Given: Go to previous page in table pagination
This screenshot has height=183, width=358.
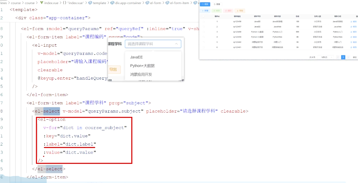Looking at the screenshot, I should pyautogui.click(x=338, y=57).
